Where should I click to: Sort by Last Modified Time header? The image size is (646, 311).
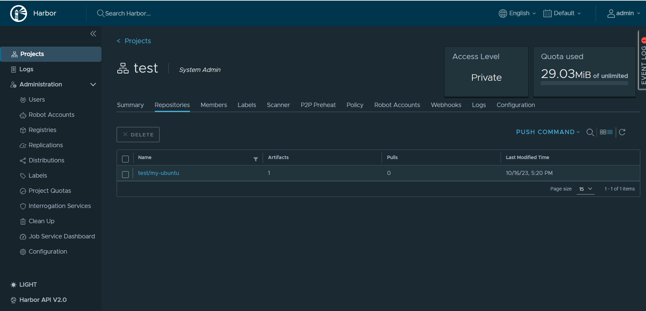(528, 157)
